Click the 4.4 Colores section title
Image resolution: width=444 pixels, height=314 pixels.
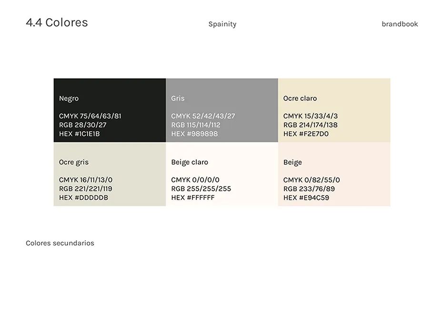point(57,22)
